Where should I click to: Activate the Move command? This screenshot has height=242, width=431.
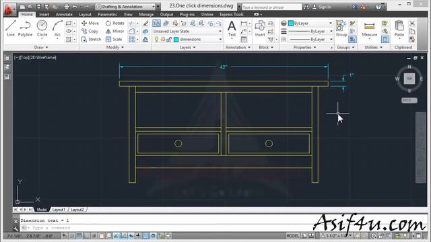click(90, 24)
